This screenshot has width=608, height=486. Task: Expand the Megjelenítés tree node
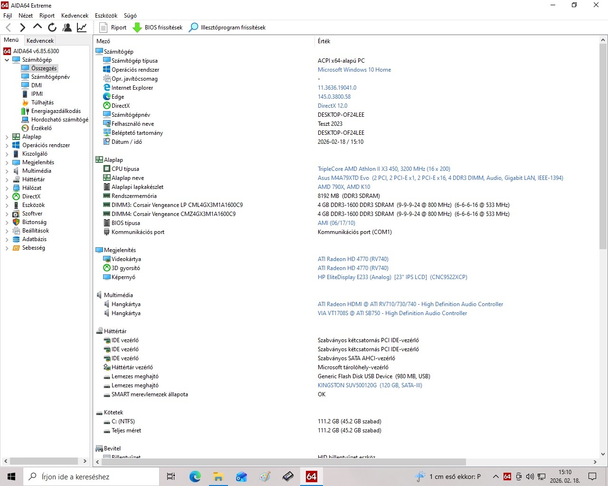(x=7, y=162)
